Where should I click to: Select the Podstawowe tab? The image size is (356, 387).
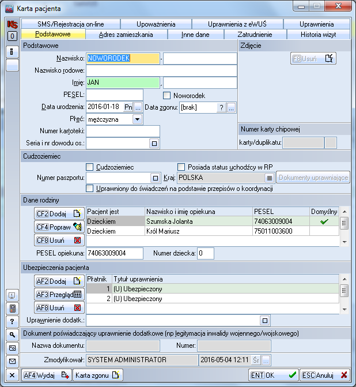tap(53, 34)
